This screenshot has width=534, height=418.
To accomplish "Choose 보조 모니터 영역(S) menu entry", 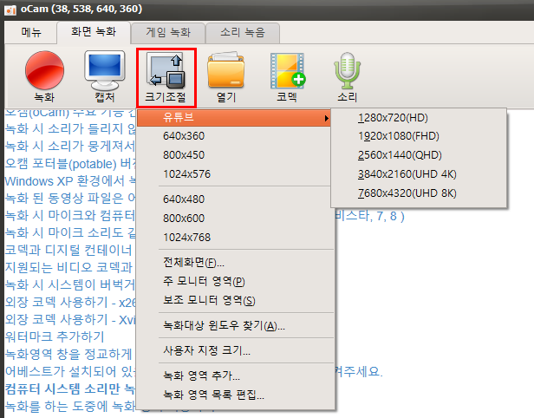I will [x=234, y=300].
